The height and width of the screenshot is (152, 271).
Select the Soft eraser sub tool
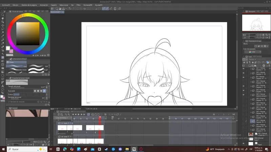pos(38,66)
